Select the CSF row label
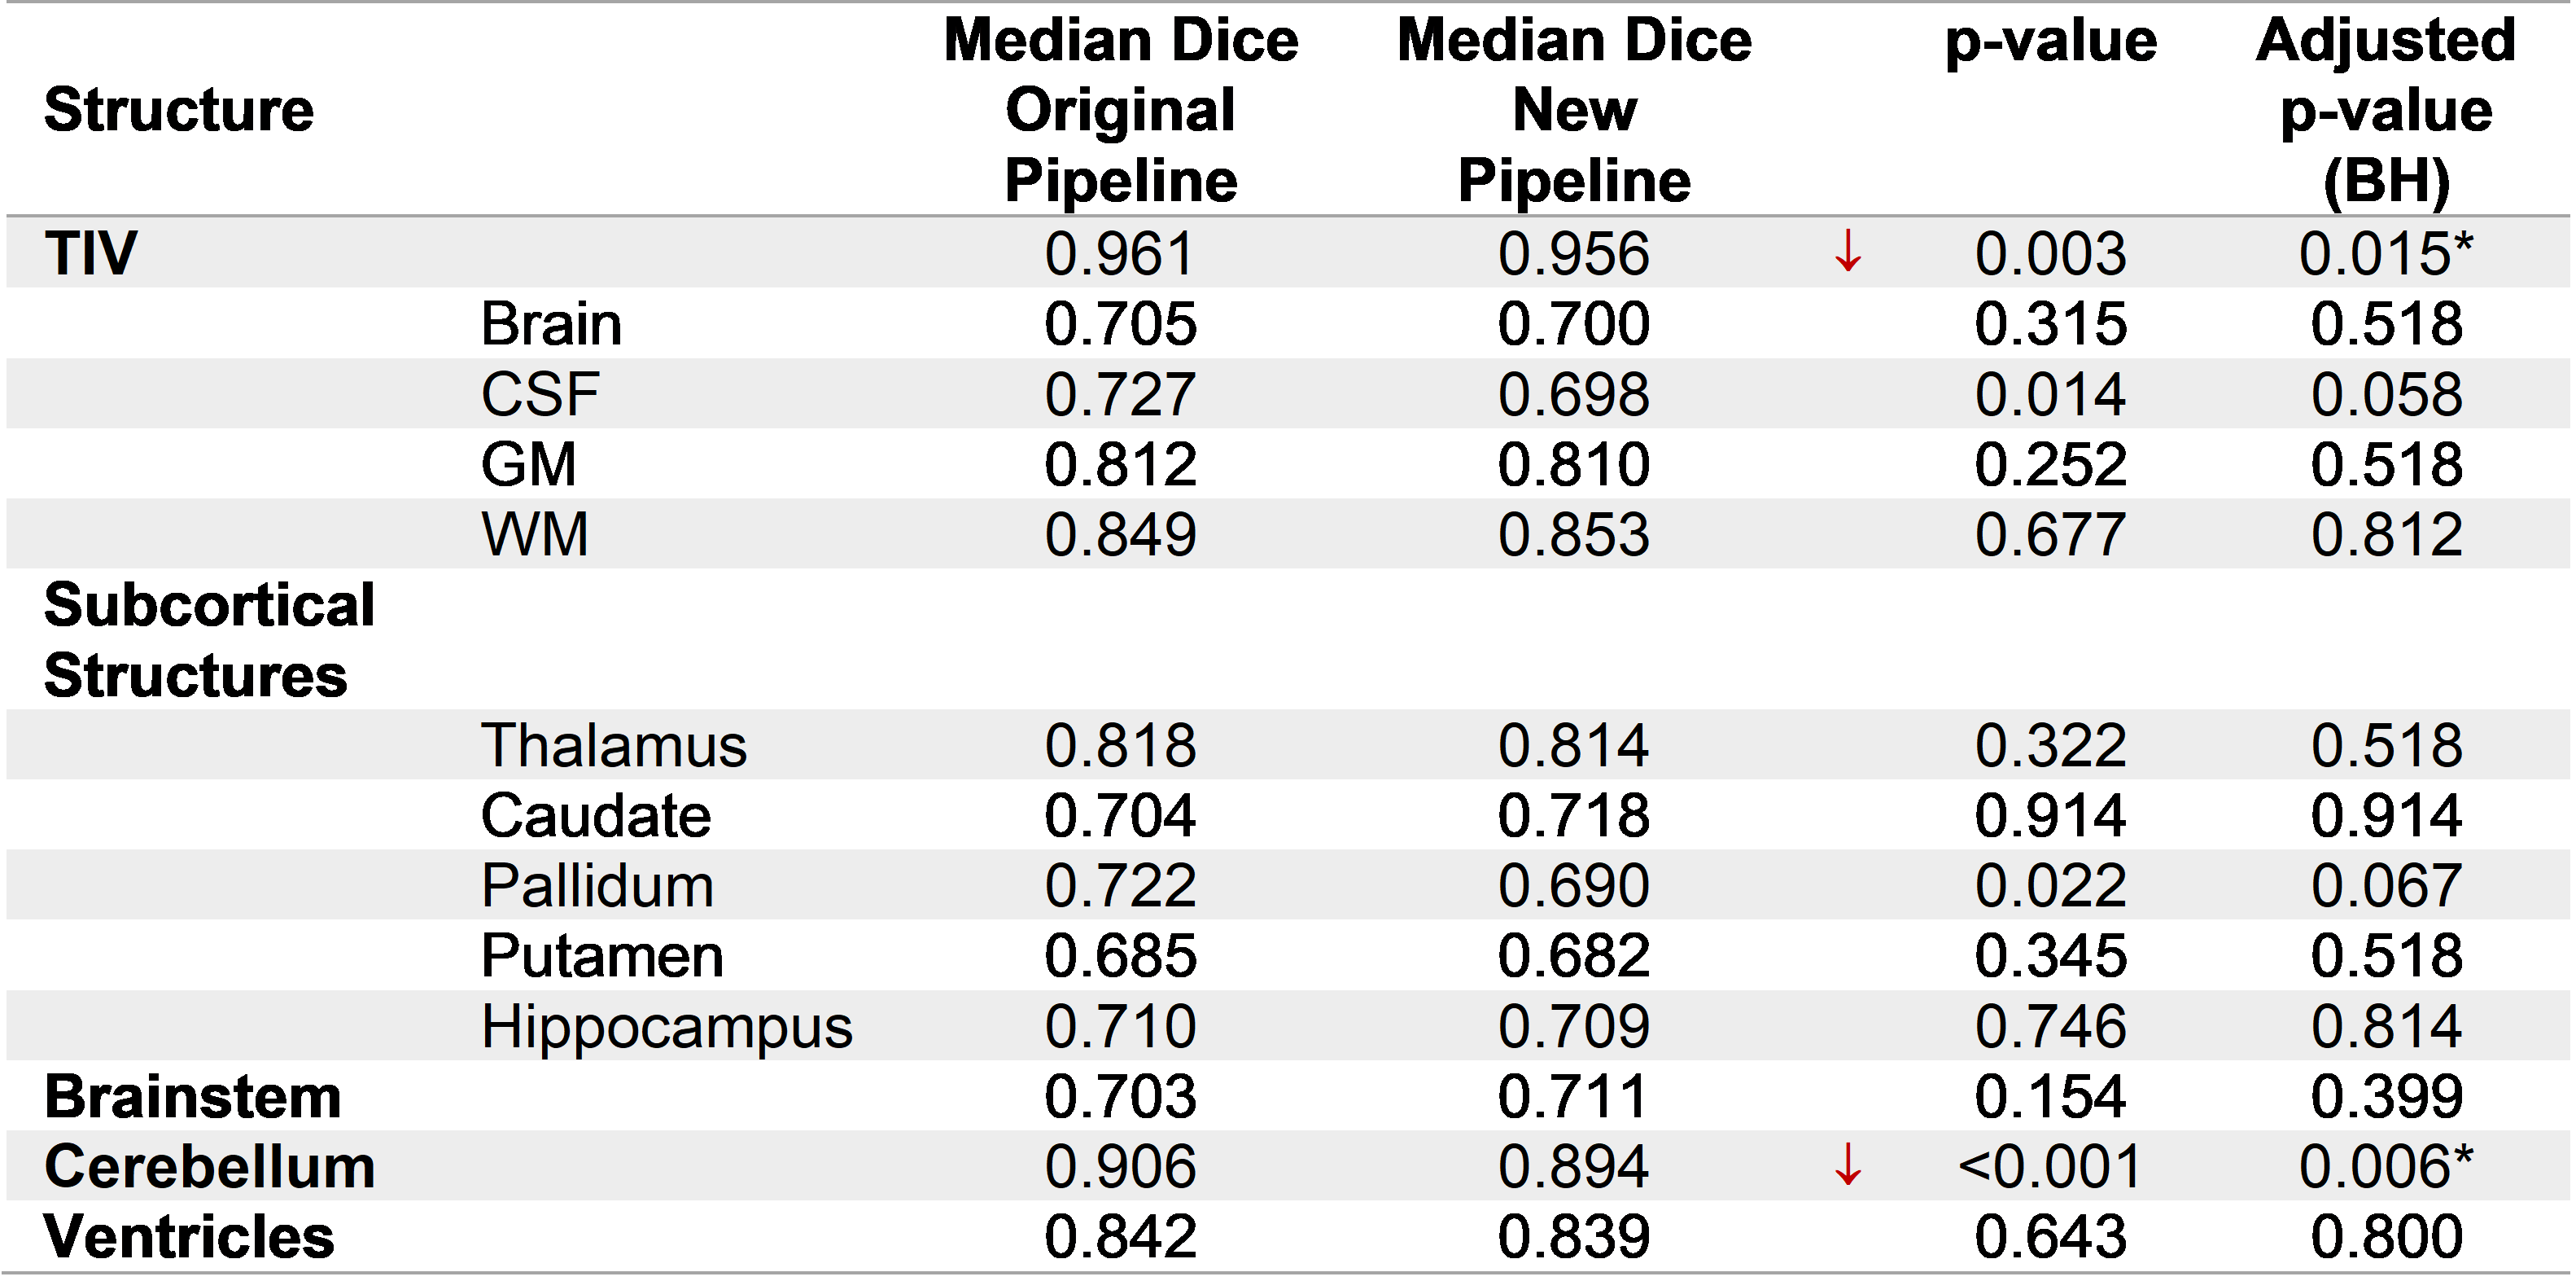 (x=540, y=393)
